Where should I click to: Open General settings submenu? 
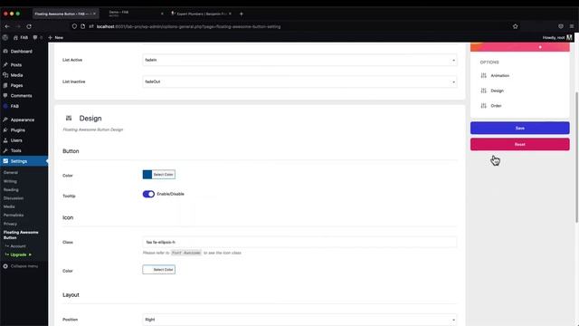11,173
